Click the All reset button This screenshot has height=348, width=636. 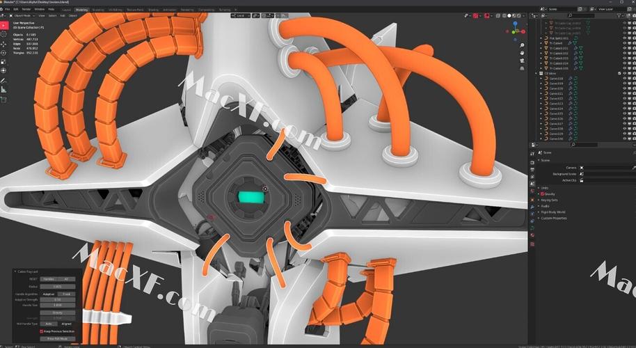pyautogui.click(x=67, y=279)
